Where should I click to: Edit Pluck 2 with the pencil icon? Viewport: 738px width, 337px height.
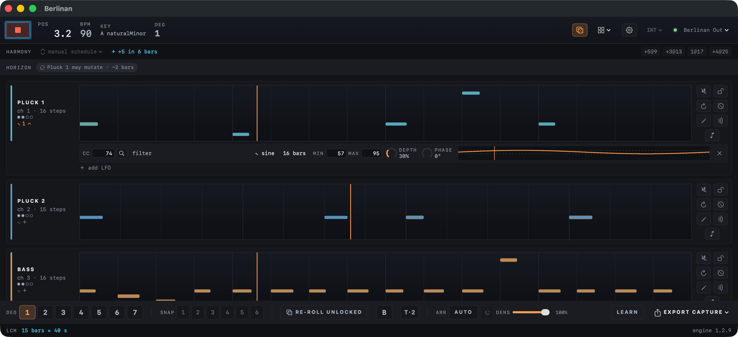(x=704, y=219)
